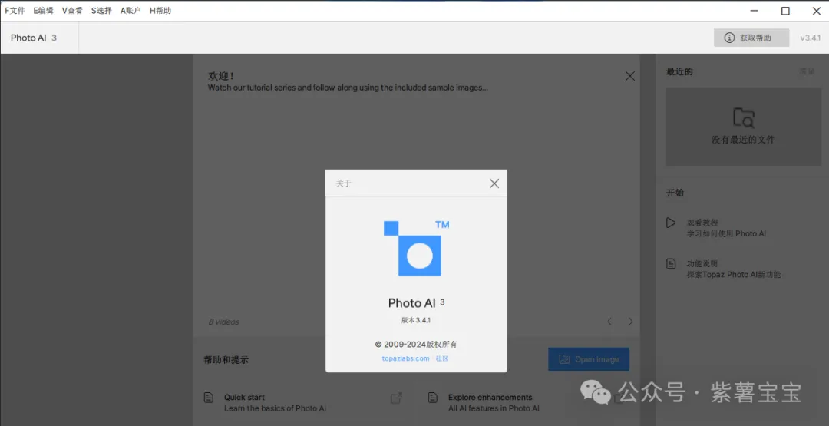The width and height of the screenshot is (829, 426).
Task: Dismiss the 欢迎 welcome panel
Action: 629,76
